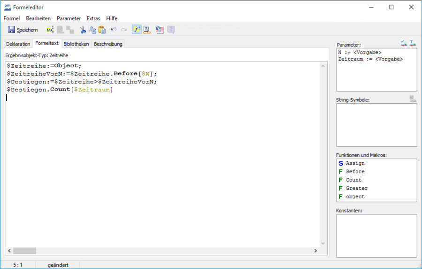Click the clipboard paste icon
Image resolution: width=422 pixels, height=269 pixels.
(102, 29)
